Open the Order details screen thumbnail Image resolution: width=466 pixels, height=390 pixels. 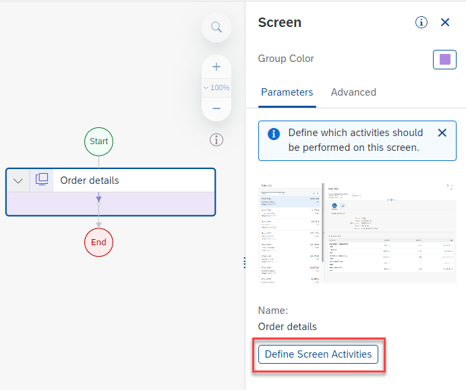355,232
